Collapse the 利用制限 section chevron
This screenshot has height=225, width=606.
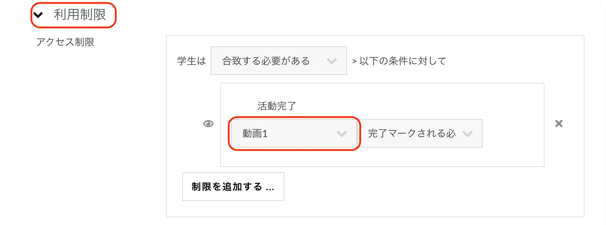tap(38, 15)
